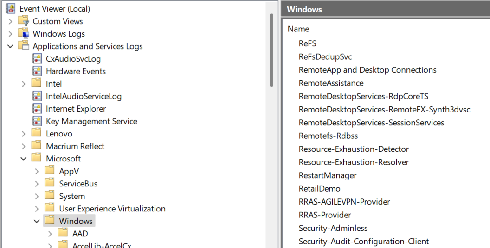This screenshot has width=490, height=248.
Task: Click the User Experience Virtualization folder icon
Action: point(50,207)
